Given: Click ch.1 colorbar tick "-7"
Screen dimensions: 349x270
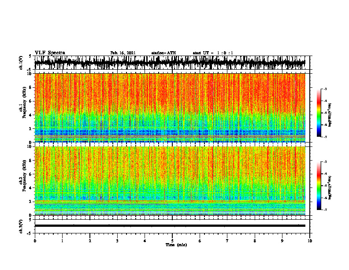Looking at the screenshot, I should coord(325,137).
